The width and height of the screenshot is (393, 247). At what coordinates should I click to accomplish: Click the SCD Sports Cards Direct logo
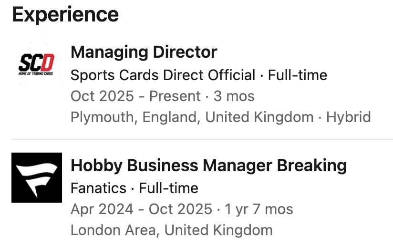[x=36, y=63]
